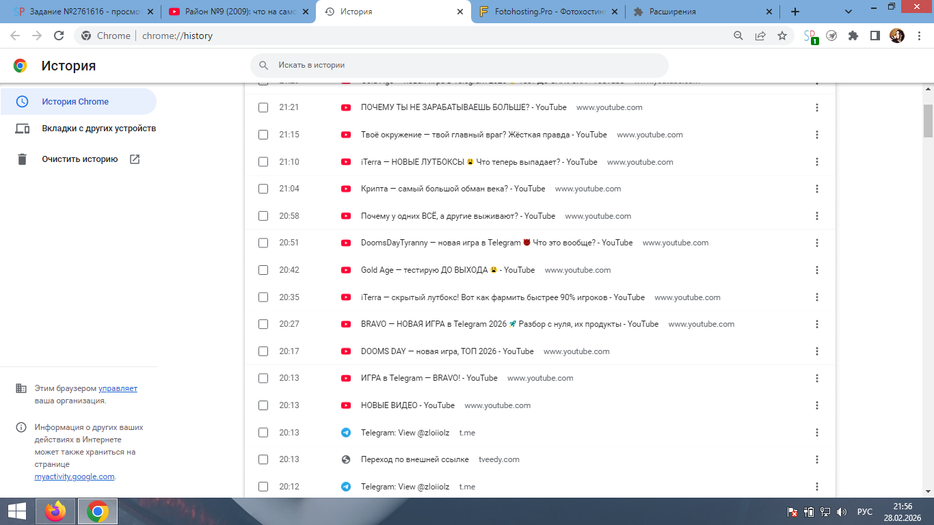Open the Крипта самый большой обман века link

tap(453, 189)
